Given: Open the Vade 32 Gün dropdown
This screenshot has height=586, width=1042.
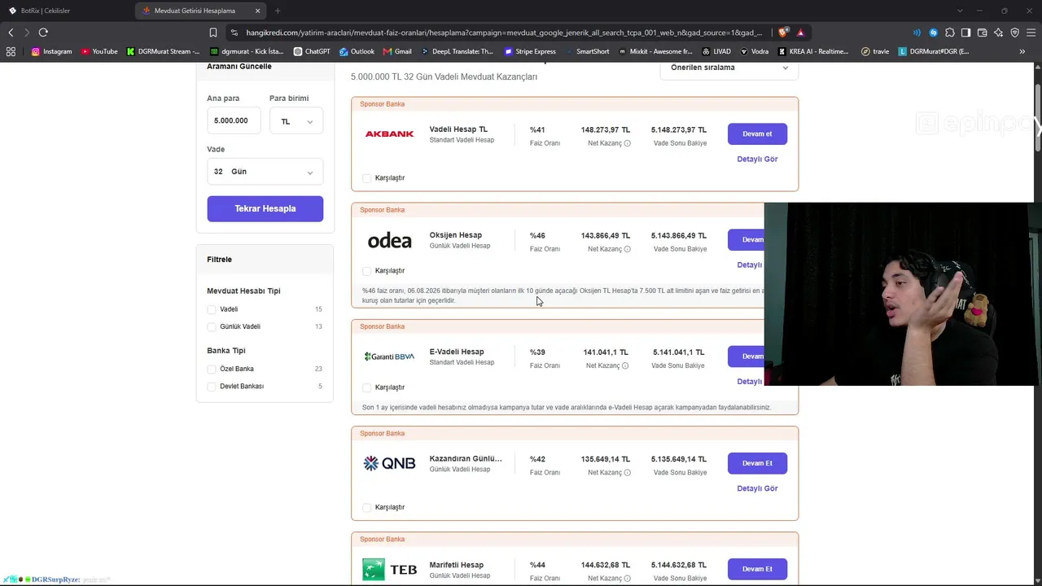Looking at the screenshot, I should (265, 172).
